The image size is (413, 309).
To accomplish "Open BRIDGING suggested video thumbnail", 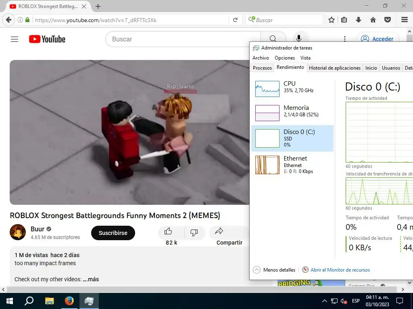I will tap(311, 283).
